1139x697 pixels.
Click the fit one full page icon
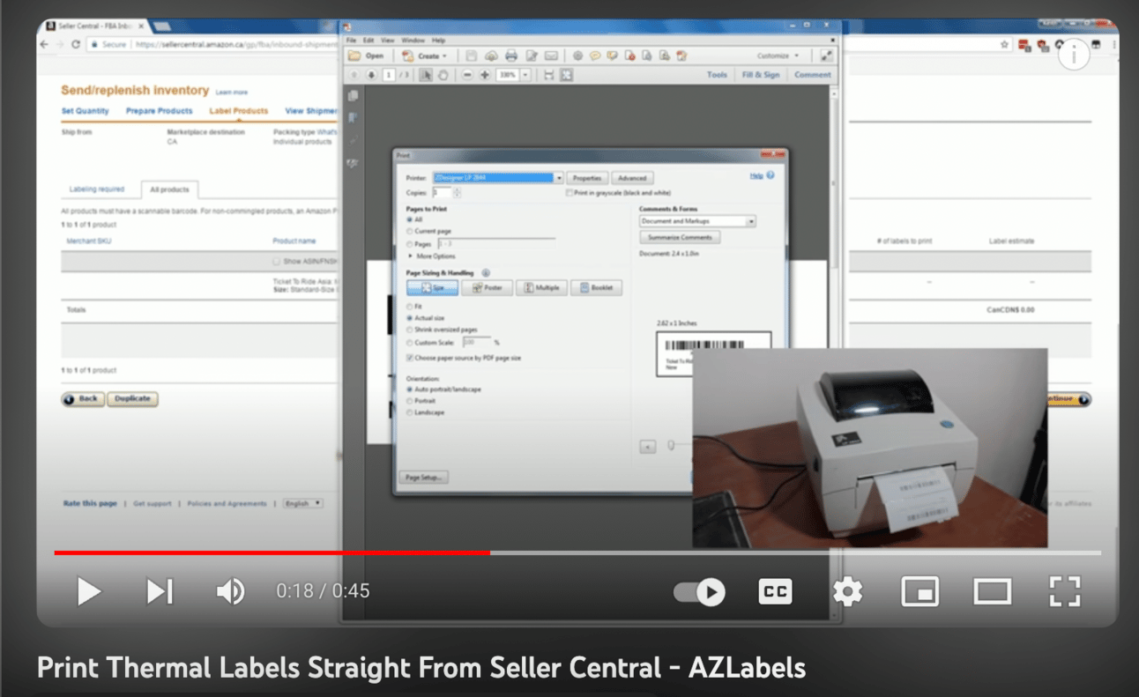566,75
